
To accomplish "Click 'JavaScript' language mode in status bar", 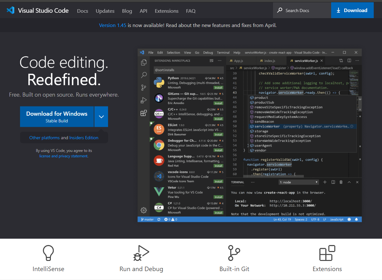I will click(x=337, y=219).
